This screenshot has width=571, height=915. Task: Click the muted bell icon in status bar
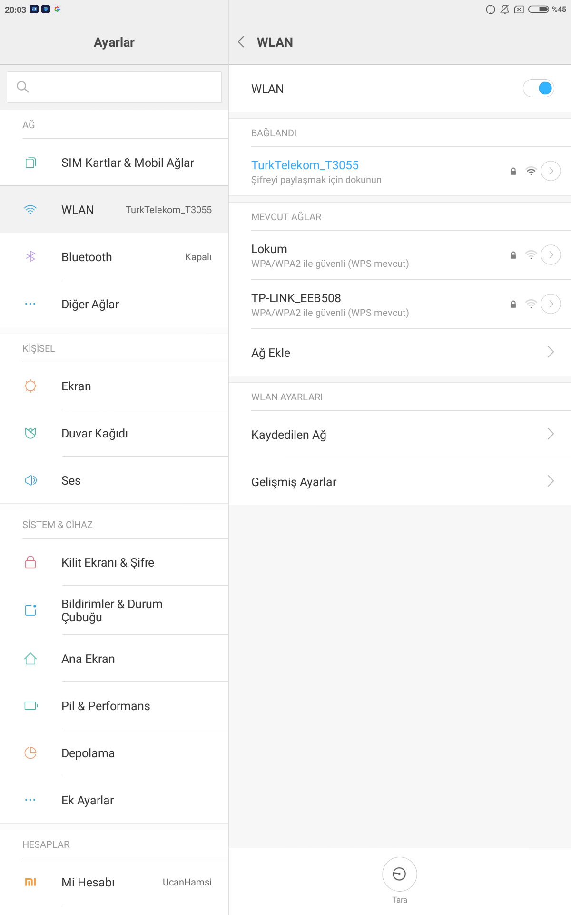[x=505, y=9]
